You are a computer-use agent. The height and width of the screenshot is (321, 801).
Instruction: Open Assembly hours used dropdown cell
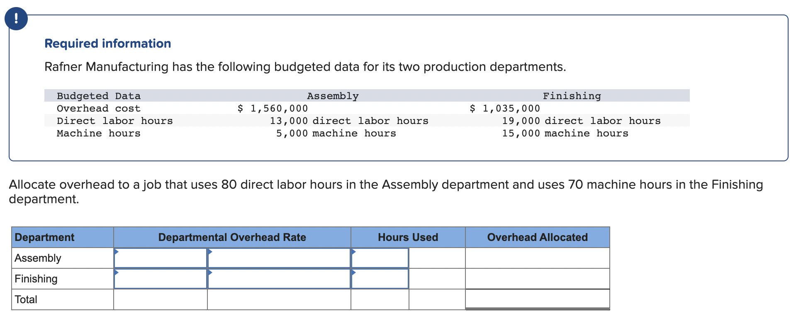point(380,258)
